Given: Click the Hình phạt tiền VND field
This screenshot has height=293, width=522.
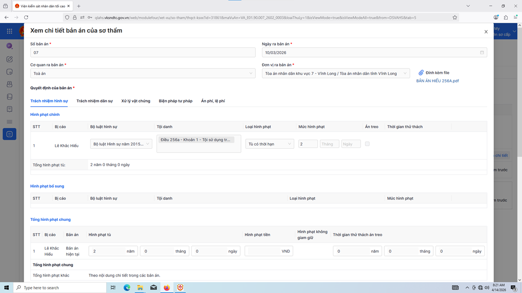Looking at the screenshot, I should [x=263, y=251].
